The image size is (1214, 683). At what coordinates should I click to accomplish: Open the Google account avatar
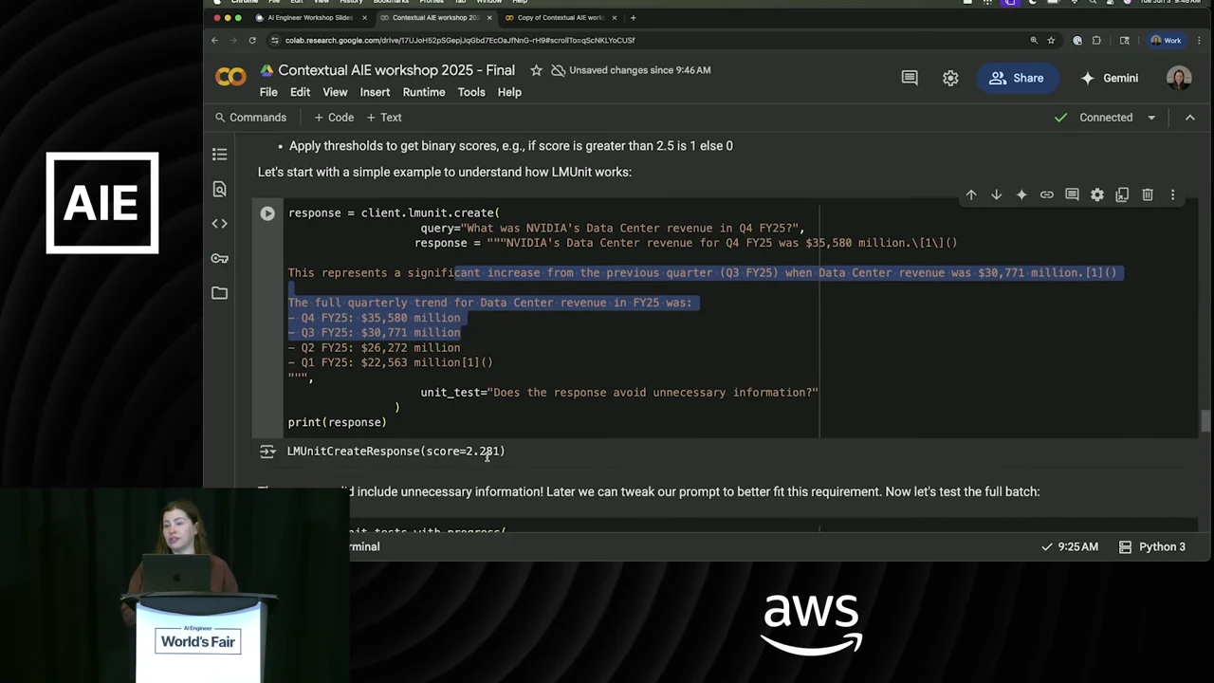pos(1179,78)
